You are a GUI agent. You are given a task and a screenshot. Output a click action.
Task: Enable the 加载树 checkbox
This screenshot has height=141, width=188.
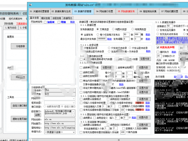click(x=45, y=22)
